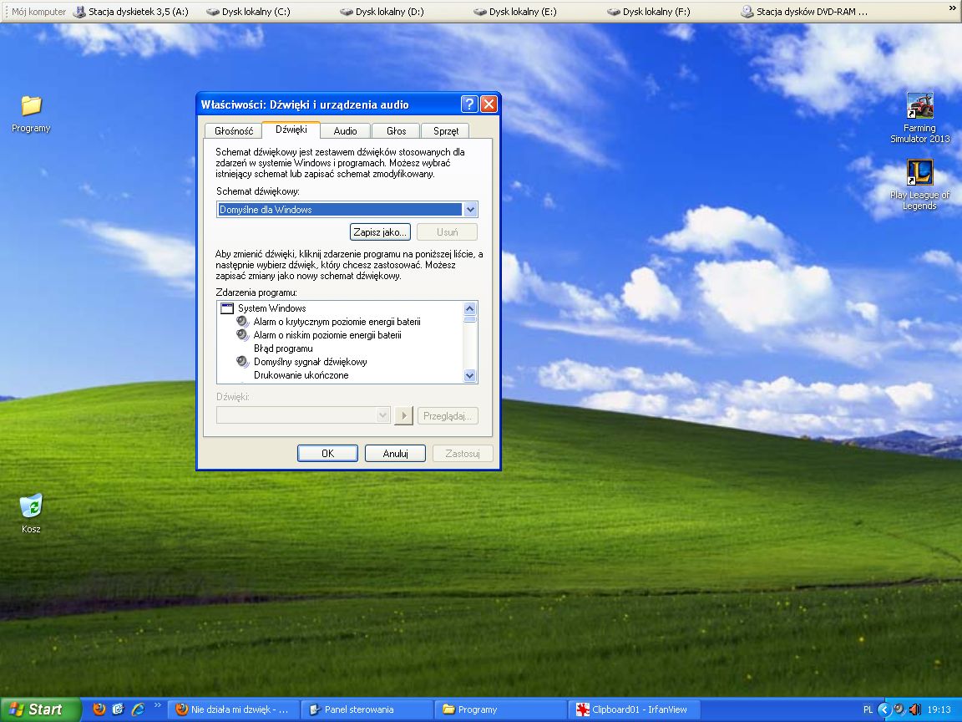Click the Przeglądaj... button
962x722 pixels.
448,415
